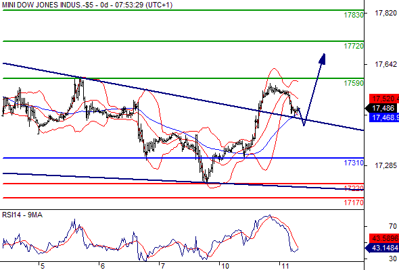Click date 6 on the time axis

[102, 266]
